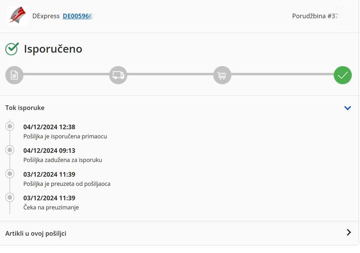
Task: Click progress bar between truck and cart
Action: click(170, 74)
